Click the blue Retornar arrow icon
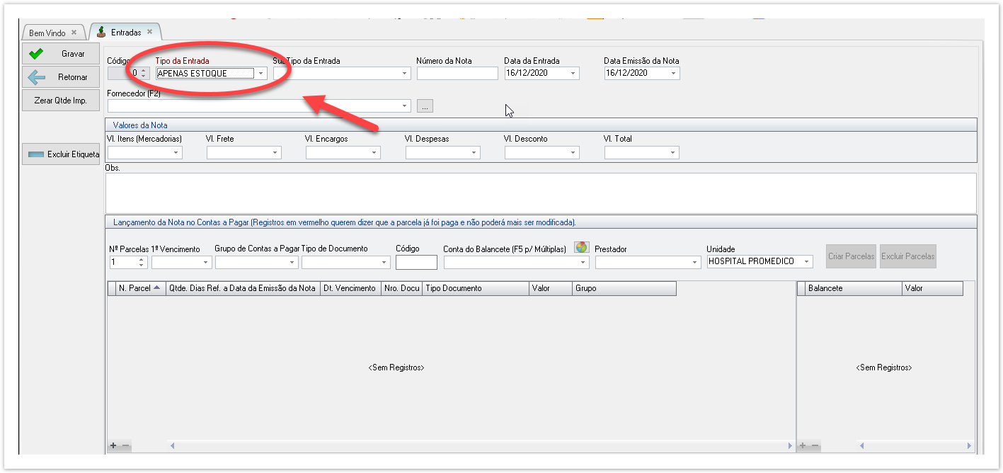Image resolution: width=1003 pixels, height=473 pixels. (x=36, y=77)
